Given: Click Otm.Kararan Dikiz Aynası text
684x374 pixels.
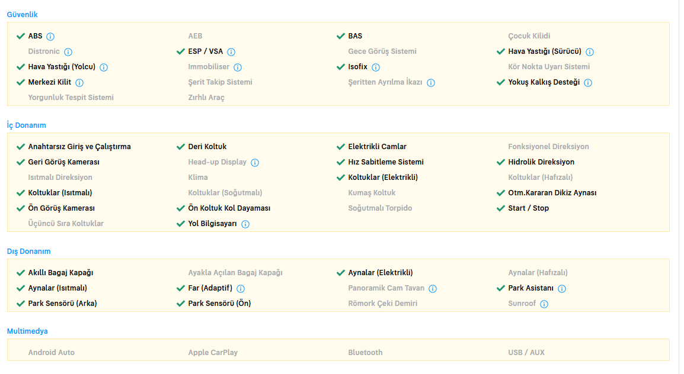Looking at the screenshot, I should tap(552, 193).
